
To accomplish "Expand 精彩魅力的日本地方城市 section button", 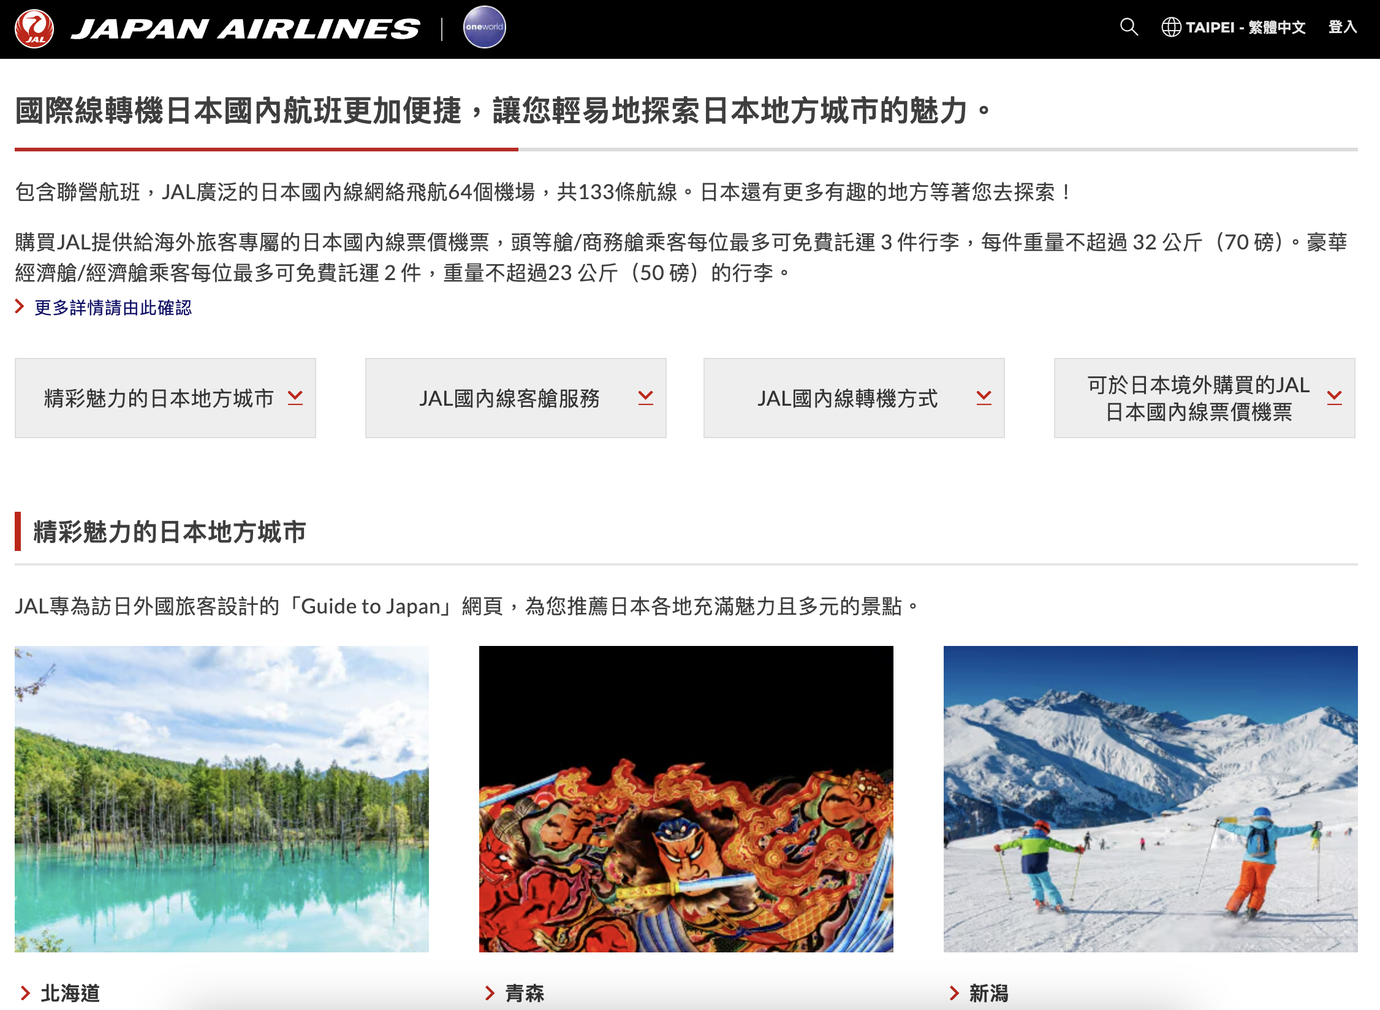I will pyautogui.click(x=165, y=398).
